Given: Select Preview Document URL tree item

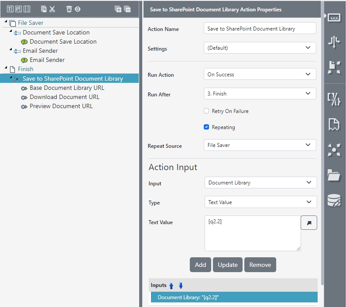Looking at the screenshot, I should pyautogui.click(x=61, y=106).
